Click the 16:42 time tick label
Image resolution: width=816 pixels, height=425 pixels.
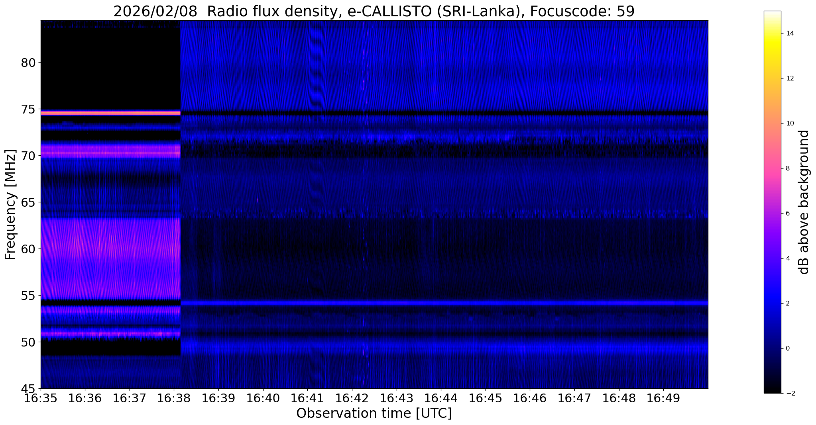[x=352, y=398]
